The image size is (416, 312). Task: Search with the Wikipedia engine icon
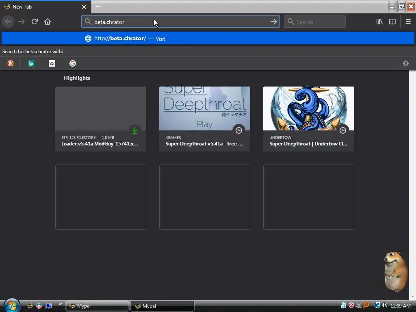tap(52, 63)
